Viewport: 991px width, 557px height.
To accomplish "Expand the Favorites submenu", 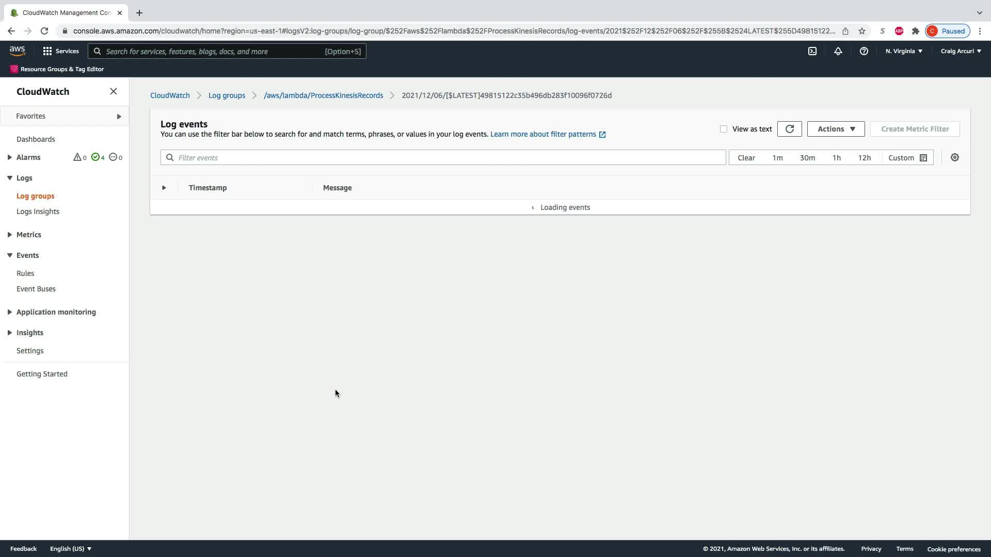I will click(x=119, y=116).
